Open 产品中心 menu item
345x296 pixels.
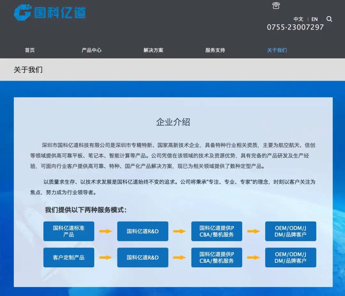click(x=92, y=50)
